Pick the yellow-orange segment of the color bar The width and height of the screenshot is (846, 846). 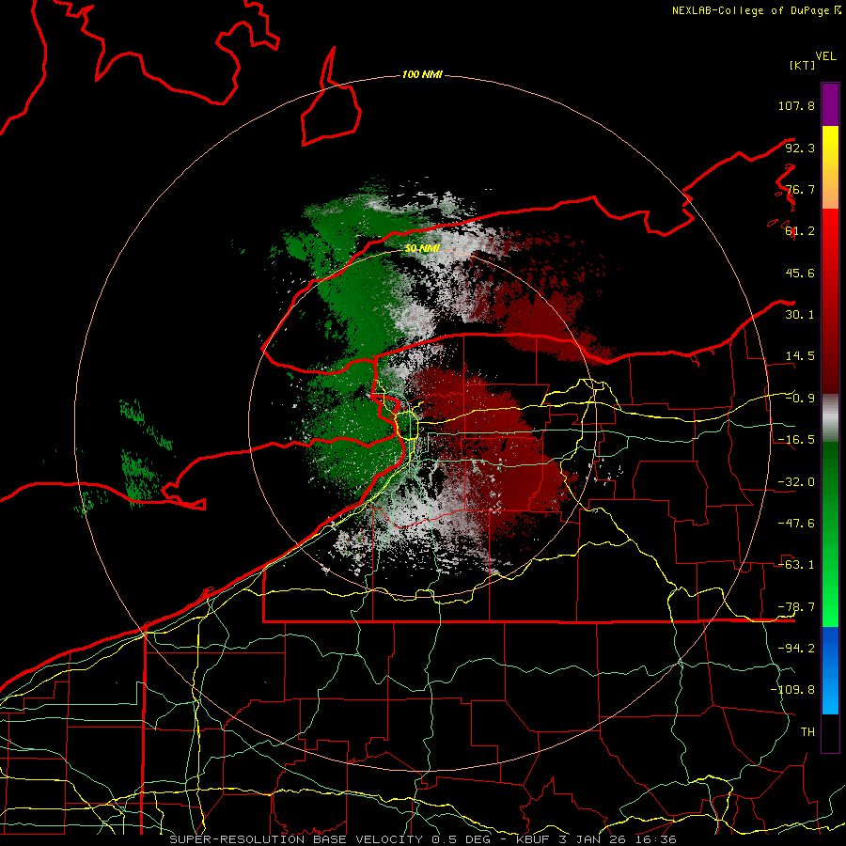(830, 167)
